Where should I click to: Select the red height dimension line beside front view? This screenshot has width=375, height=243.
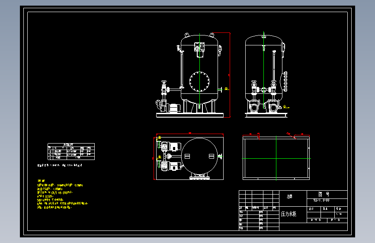click(230, 75)
